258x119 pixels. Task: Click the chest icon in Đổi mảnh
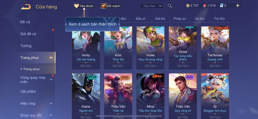(103, 6)
